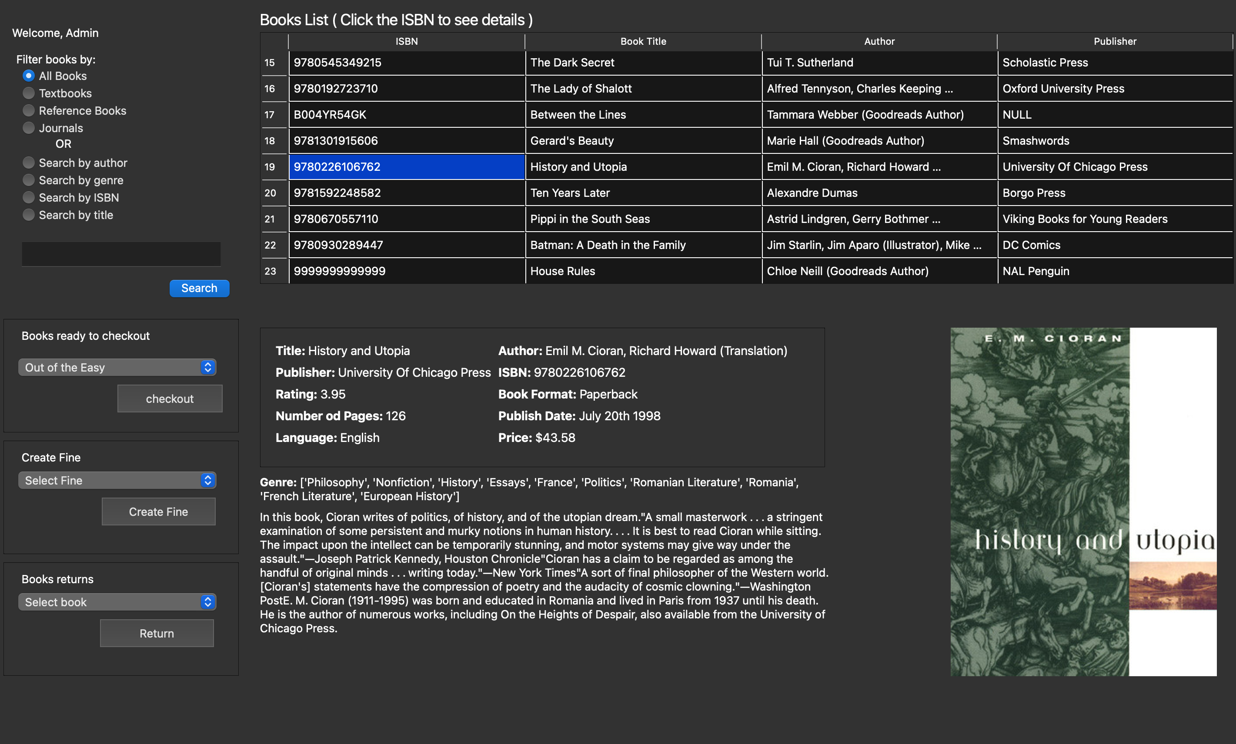The height and width of the screenshot is (744, 1236).
Task: Open the Out of the Easy dropdown
Action: [x=117, y=368]
